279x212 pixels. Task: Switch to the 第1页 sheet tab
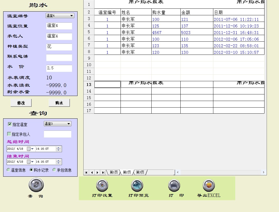click(x=114, y=172)
